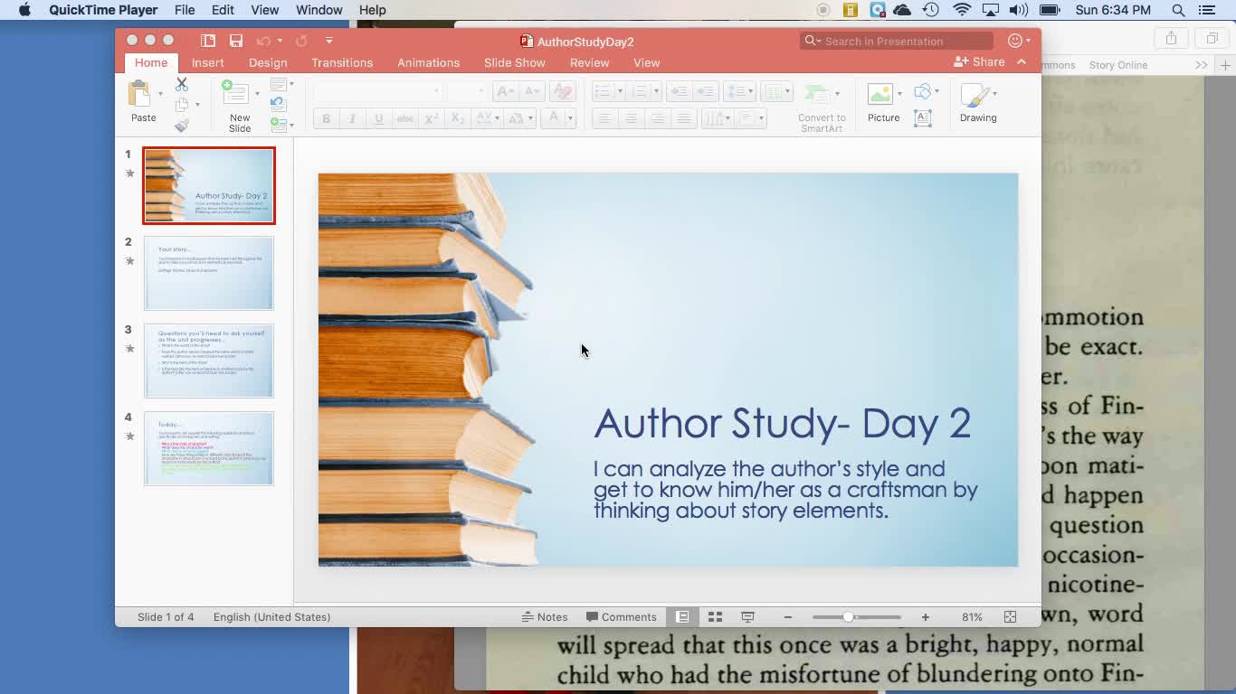Toggle Underline formatting

click(x=378, y=118)
